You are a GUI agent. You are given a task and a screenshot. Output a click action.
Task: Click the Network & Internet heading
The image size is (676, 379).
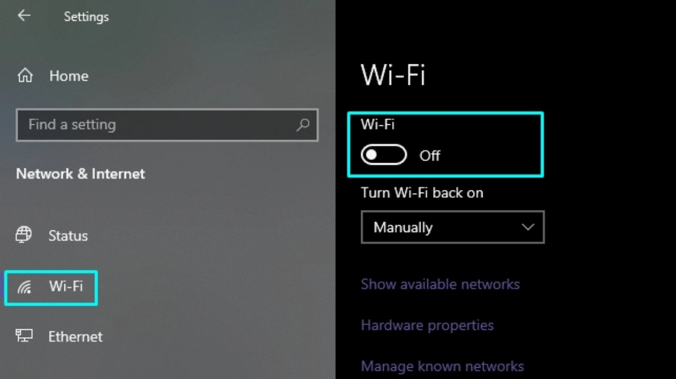tap(81, 174)
